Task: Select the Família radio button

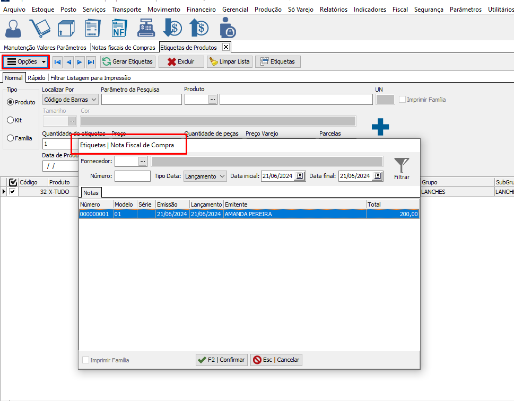Action: pos(10,138)
